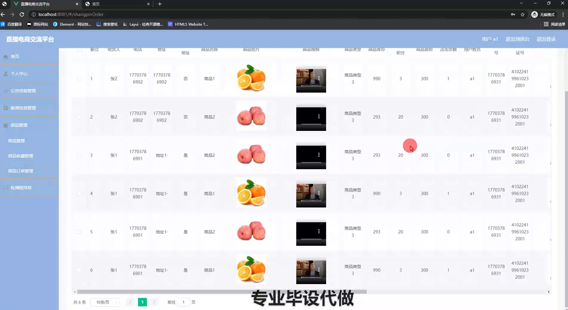Tick the checkbox for order row 4
568x310 pixels.
coord(79,193)
